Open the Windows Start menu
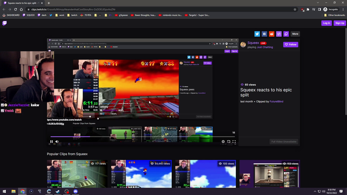347x195 pixels. click(x=4, y=191)
